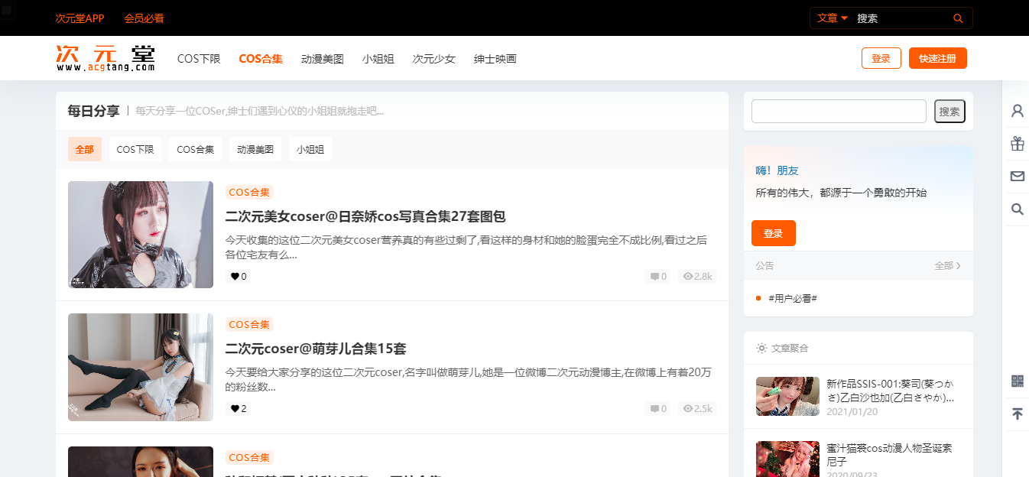Open the SSIS-001 sidebar thumbnail
This screenshot has height=477, width=1029.
tap(787, 396)
